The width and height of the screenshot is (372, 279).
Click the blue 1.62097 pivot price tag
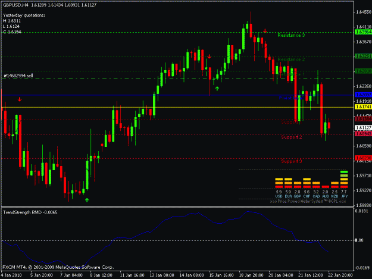point(363,95)
